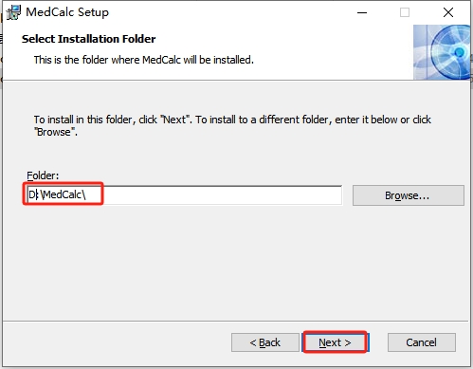Close the MedCalc Setup dialog
Image resolution: width=473 pixels, height=369 pixels.
[x=448, y=12]
